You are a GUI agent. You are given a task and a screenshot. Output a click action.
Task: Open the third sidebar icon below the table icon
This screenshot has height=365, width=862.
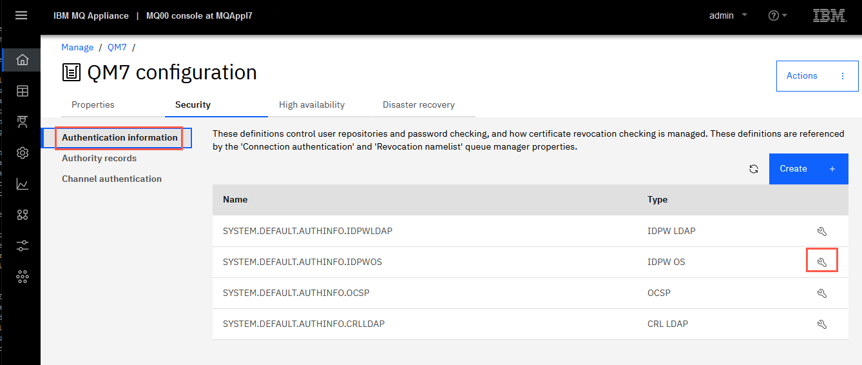click(22, 122)
